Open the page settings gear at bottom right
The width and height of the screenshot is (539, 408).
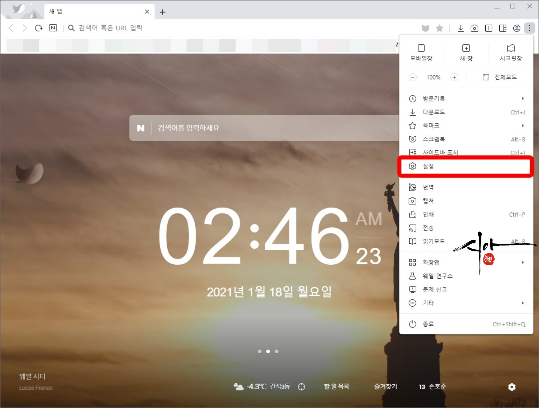tap(512, 387)
